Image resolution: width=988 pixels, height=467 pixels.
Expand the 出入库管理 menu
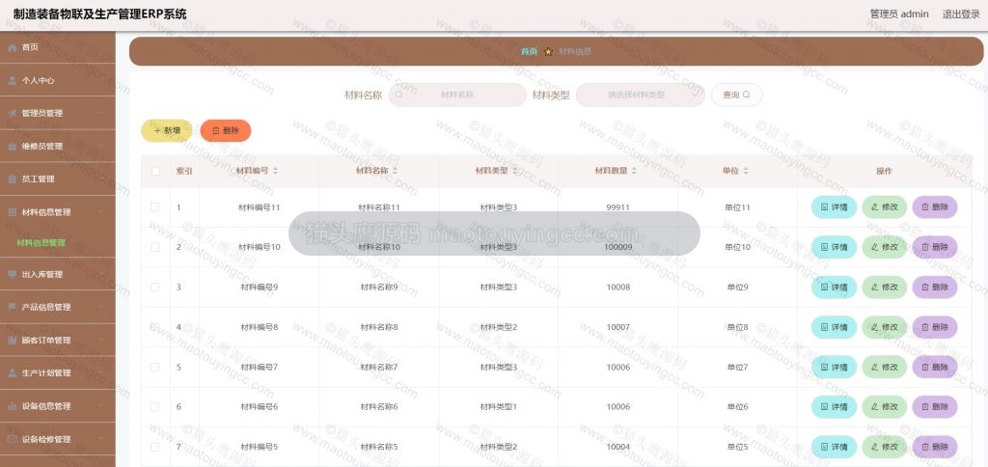point(57,274)
